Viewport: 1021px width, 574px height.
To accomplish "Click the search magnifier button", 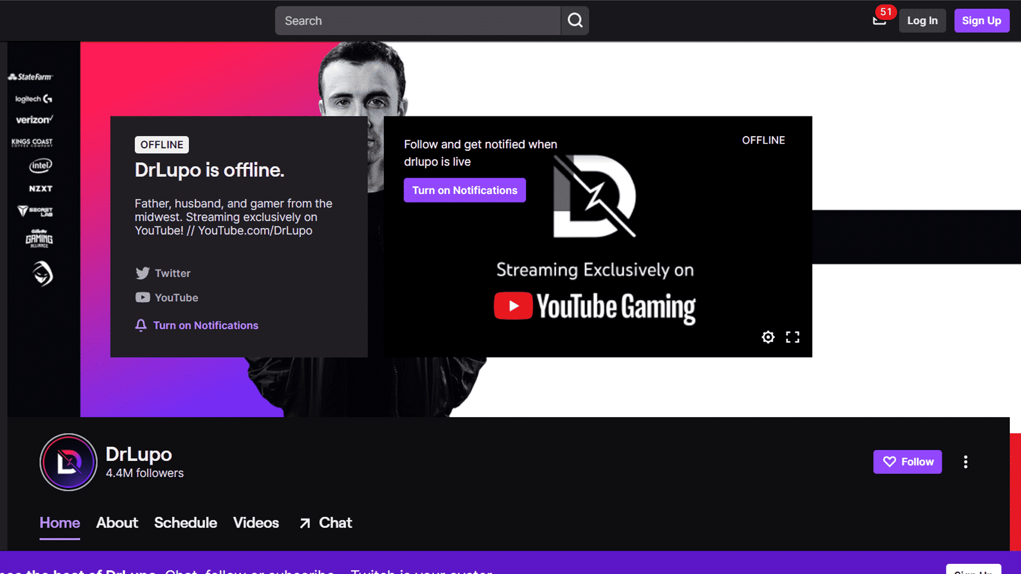I will 575,21.
